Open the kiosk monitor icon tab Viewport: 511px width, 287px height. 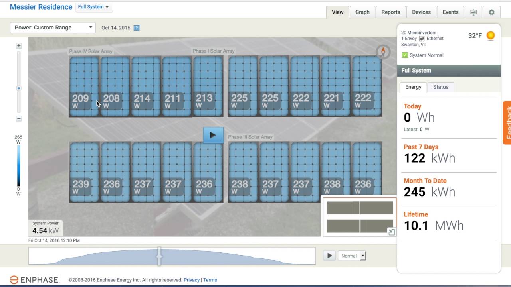tap(473, 12)
